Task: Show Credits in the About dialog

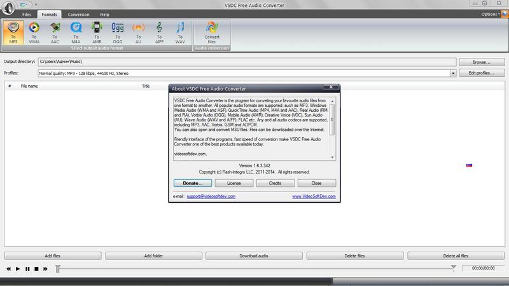Action: 275,183
